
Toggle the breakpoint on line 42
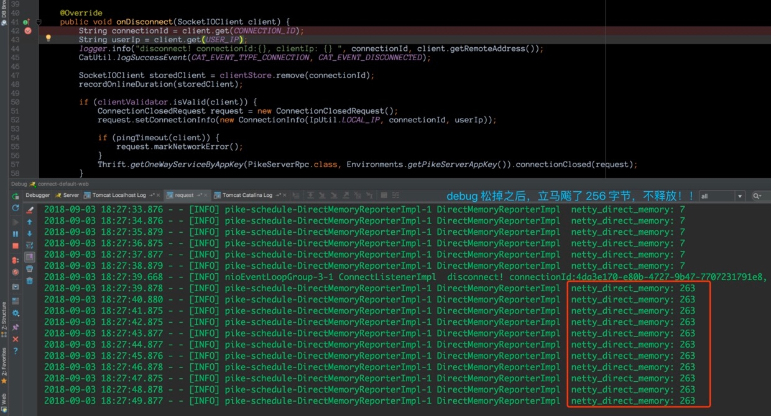tap(28, 30)
